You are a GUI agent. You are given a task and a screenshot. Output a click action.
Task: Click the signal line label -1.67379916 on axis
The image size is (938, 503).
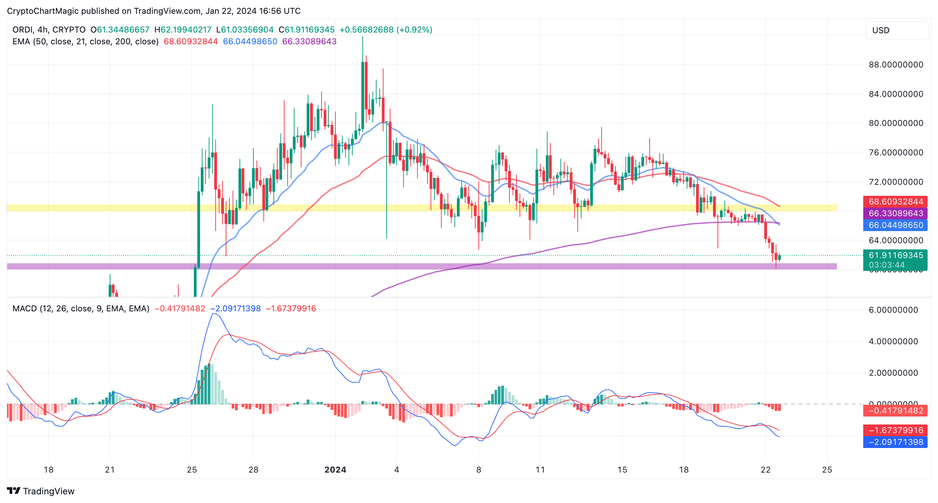click(x=895, y=430)
